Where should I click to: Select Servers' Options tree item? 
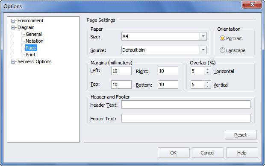tap(35, 61)
